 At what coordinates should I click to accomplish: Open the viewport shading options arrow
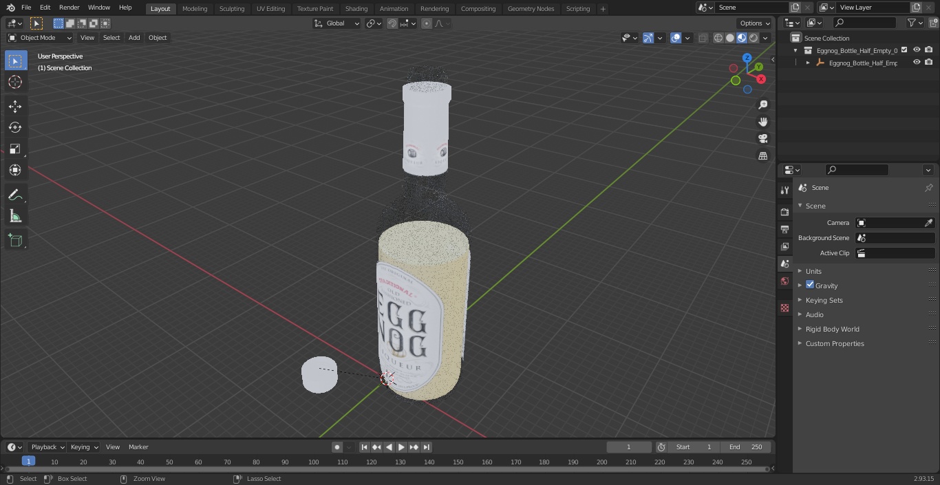pyautogui.click(x=765, y=38)
